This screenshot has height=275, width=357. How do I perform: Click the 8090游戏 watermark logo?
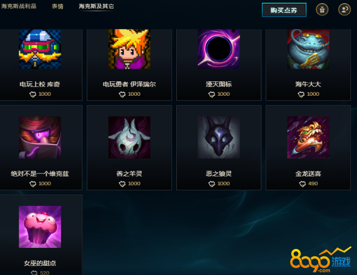tap(320, 260)
